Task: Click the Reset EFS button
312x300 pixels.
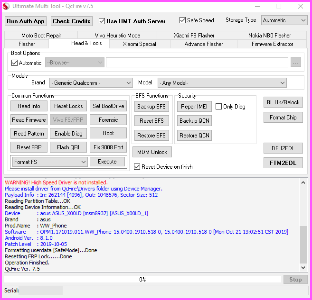Action: [151, 121]
